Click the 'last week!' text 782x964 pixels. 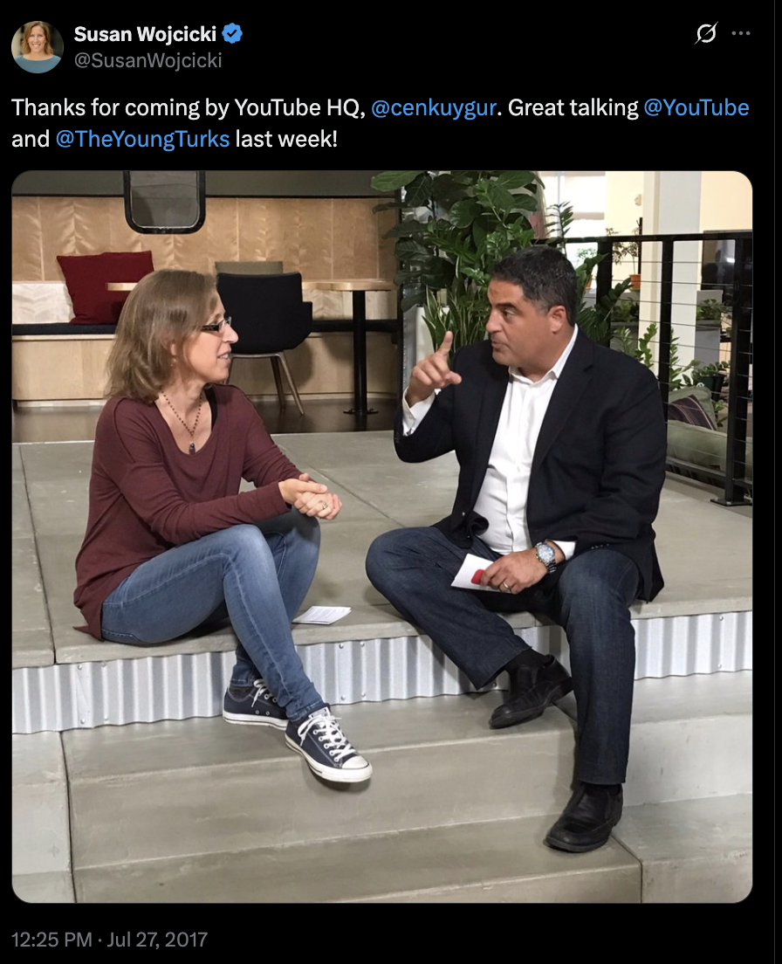[286, 139]
